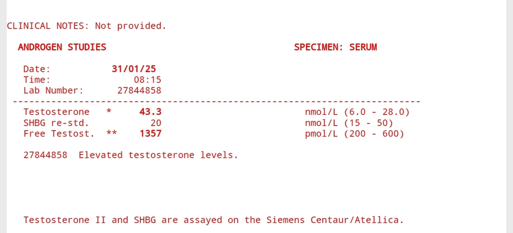Screen dimensions: 513x233
Task: Click the SPECIMEN: SERUM label
Action: point(335,47)
